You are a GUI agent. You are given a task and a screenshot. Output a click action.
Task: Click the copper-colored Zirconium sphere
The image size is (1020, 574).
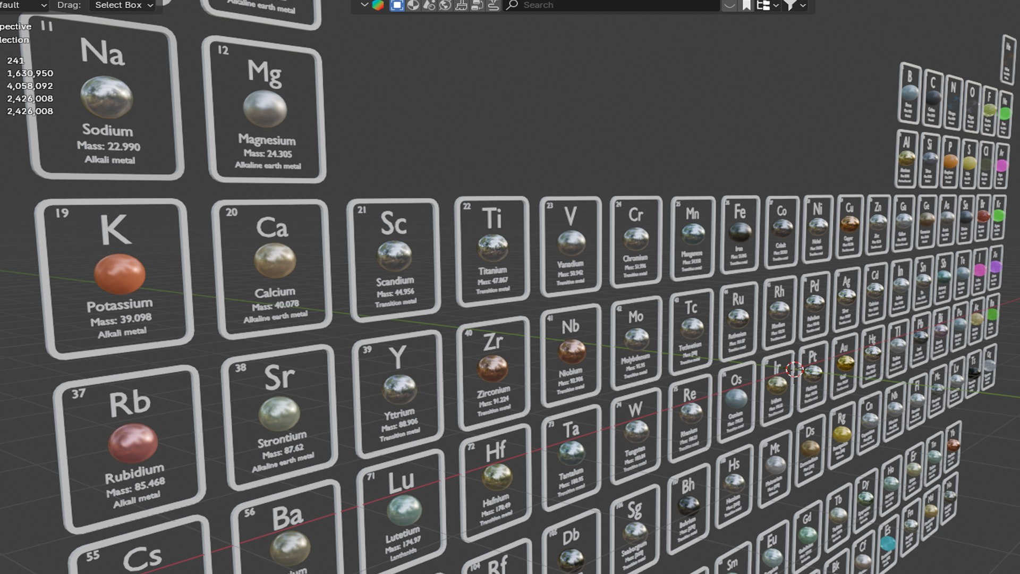pyautogui.click(x=492, y=368)
